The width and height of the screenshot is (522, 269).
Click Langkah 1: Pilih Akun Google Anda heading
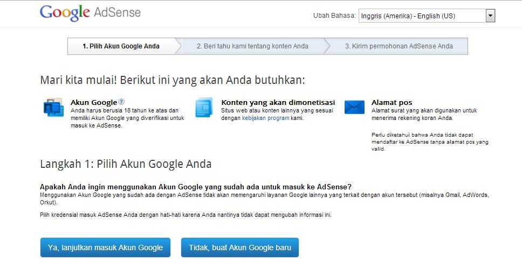(126, 164)
